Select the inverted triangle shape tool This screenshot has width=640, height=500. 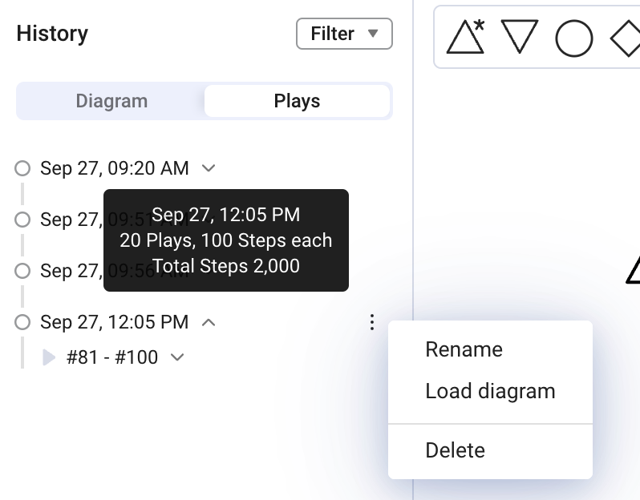[520, 36]
